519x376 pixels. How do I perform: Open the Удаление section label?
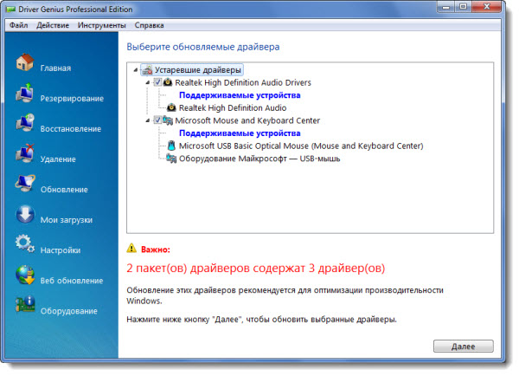[x=58, y=159]
